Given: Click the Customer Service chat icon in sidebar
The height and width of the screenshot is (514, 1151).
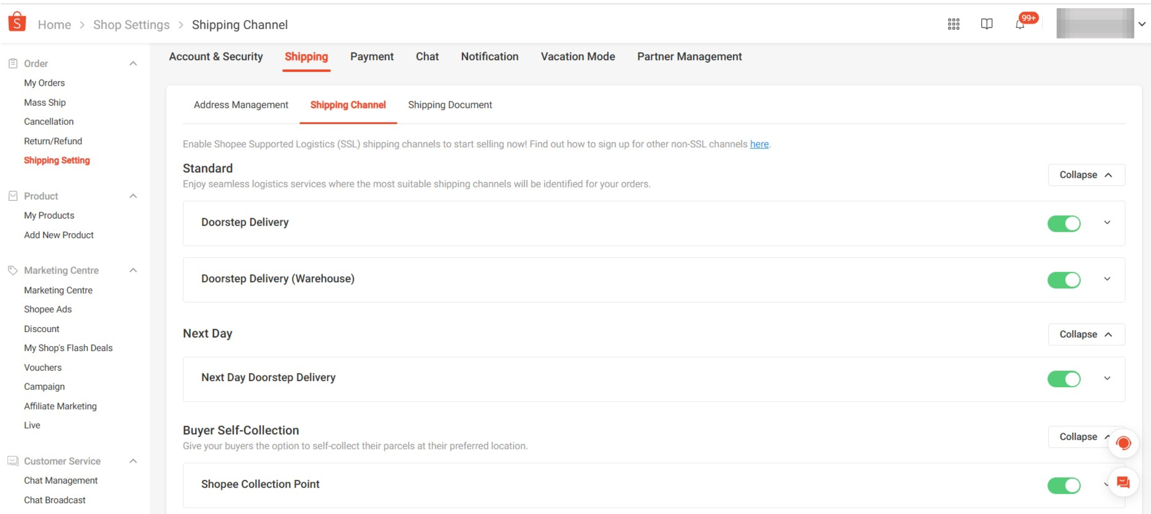Looking at the screenshot, I should [13, 461].
